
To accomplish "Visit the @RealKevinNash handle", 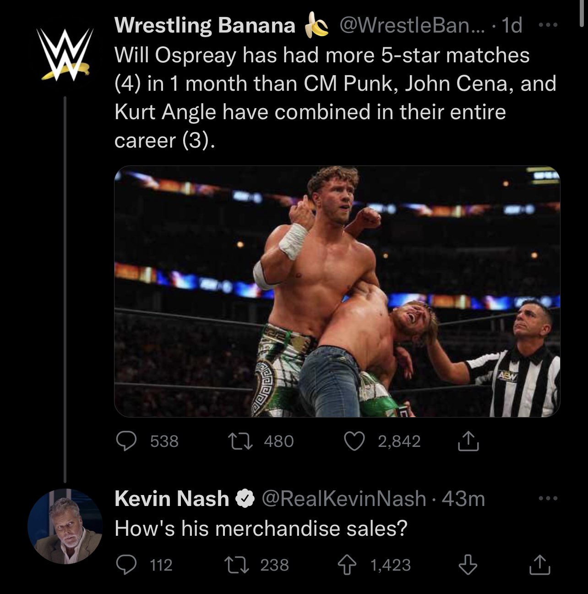I will (x=343, y=499).
